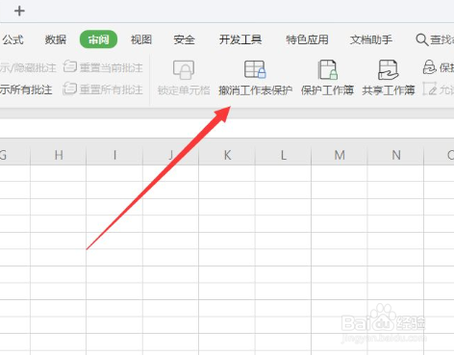Click the 共享工作簿 icon
This screenshot has height=355, width=454.
pos(388,69)
